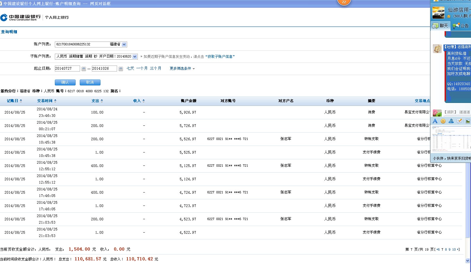Expand the 子账户列表 sub-account dropdown
The height and width of the screenshot is (272, 471).
tap(135, 57)
